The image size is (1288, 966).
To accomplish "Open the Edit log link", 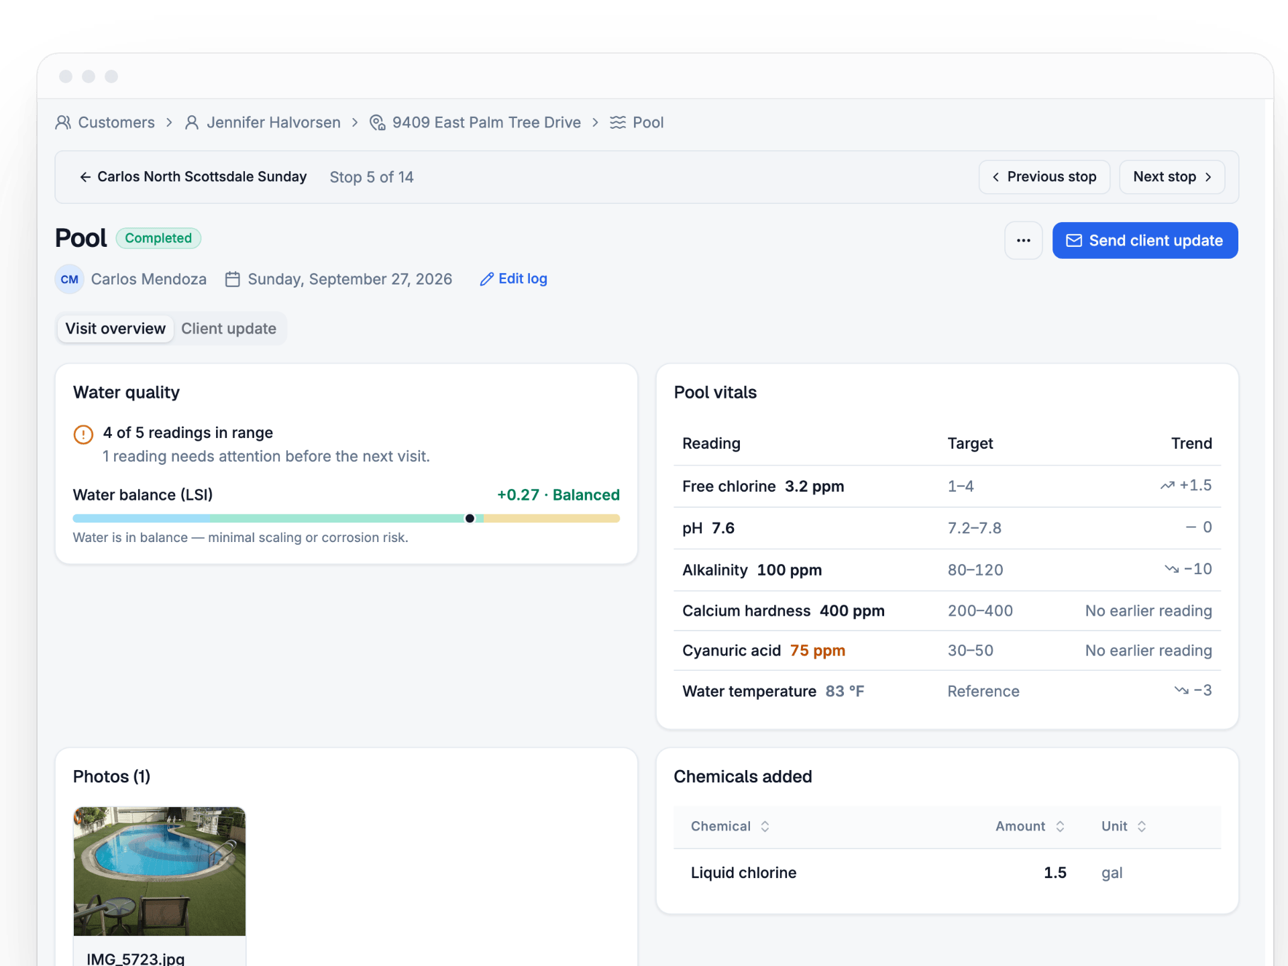I will point(514,279).
